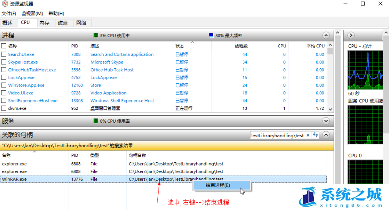Viewport: 389px width, 210px height.
Task: Click process list scrollbar down arrow
Action: [x=330, y=109]
